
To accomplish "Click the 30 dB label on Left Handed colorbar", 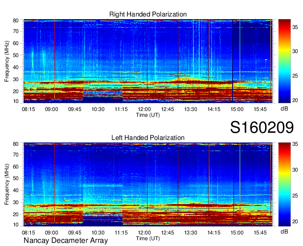I will pyautogui.click(x=295, y=170).
